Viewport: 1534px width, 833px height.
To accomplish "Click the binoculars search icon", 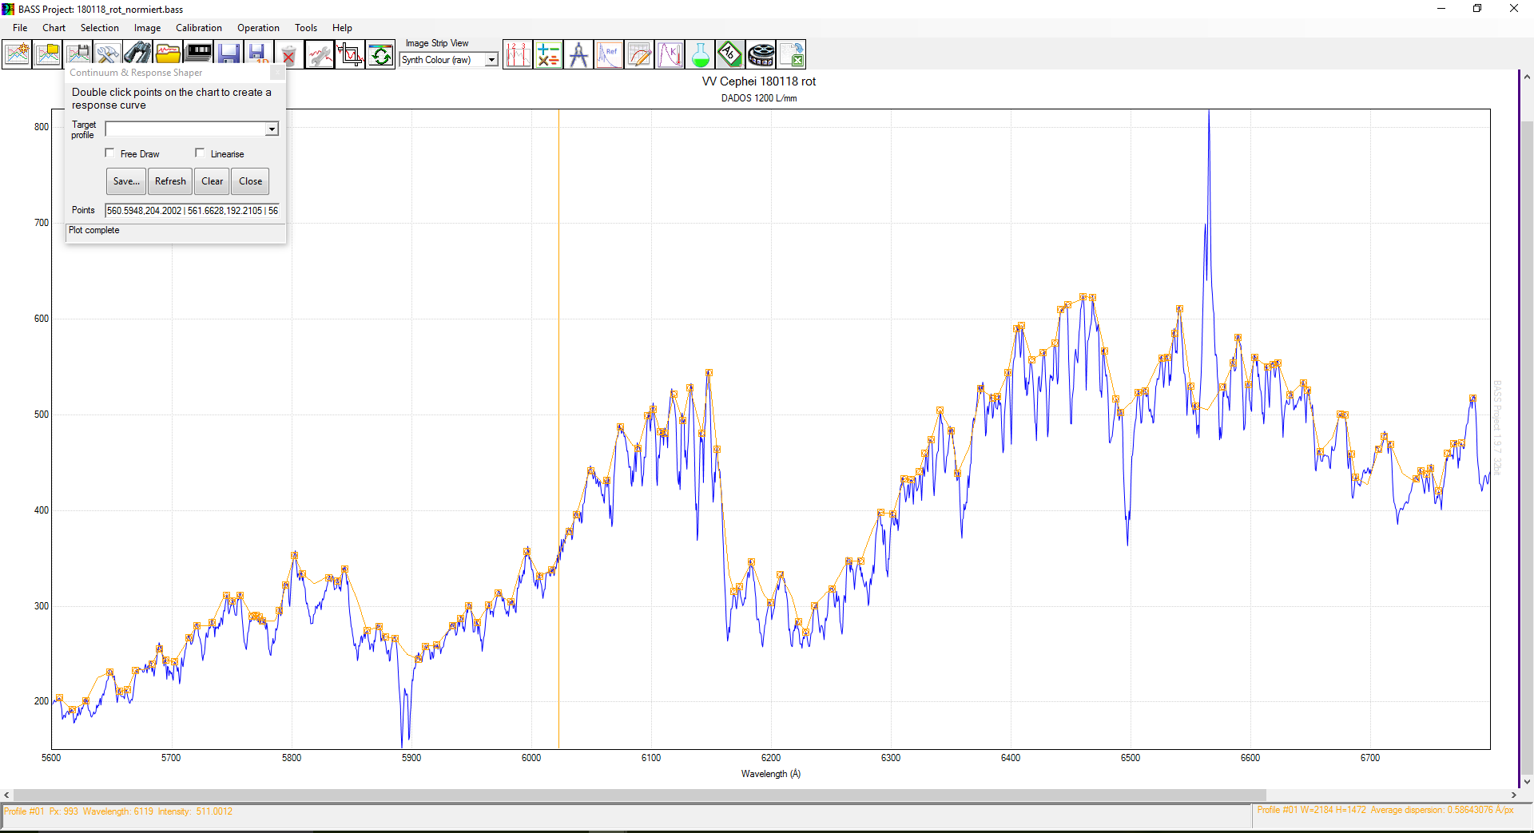I will 137,54.
